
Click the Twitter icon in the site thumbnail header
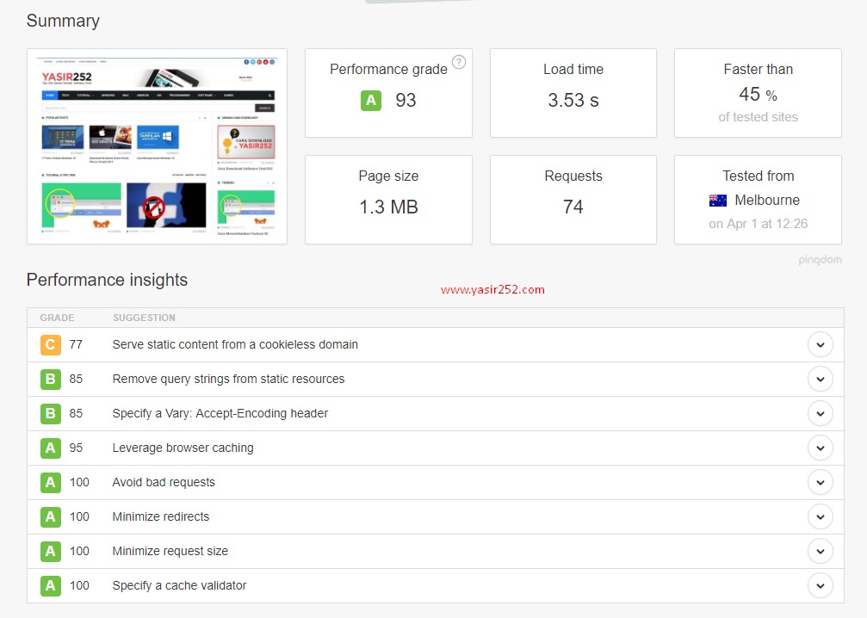(x=252, y=61)
